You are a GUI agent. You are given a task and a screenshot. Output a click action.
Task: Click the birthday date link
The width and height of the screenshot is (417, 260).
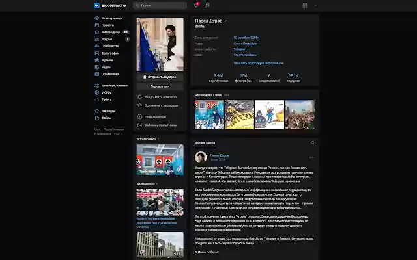(246, 38)
